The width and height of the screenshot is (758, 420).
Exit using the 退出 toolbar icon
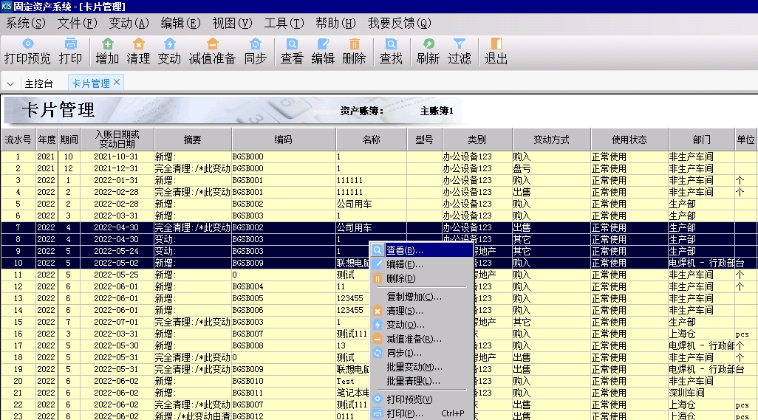pos(496,52)
